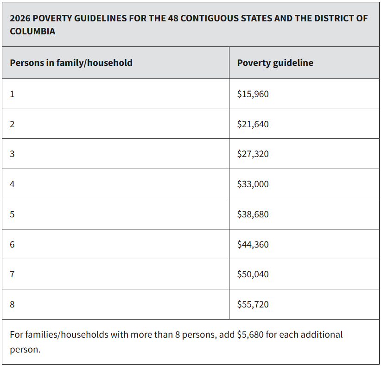381x366 pixels.
Task: Click the 2026 Poverty Guidelines table title
Action: coord(189,25)
